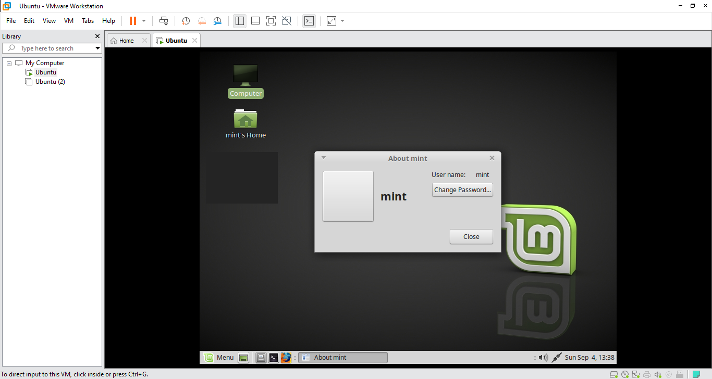The height and width of the screenshot is (379, 712).
Task: Click the printer status icon
Action: (x=647, y=374)
